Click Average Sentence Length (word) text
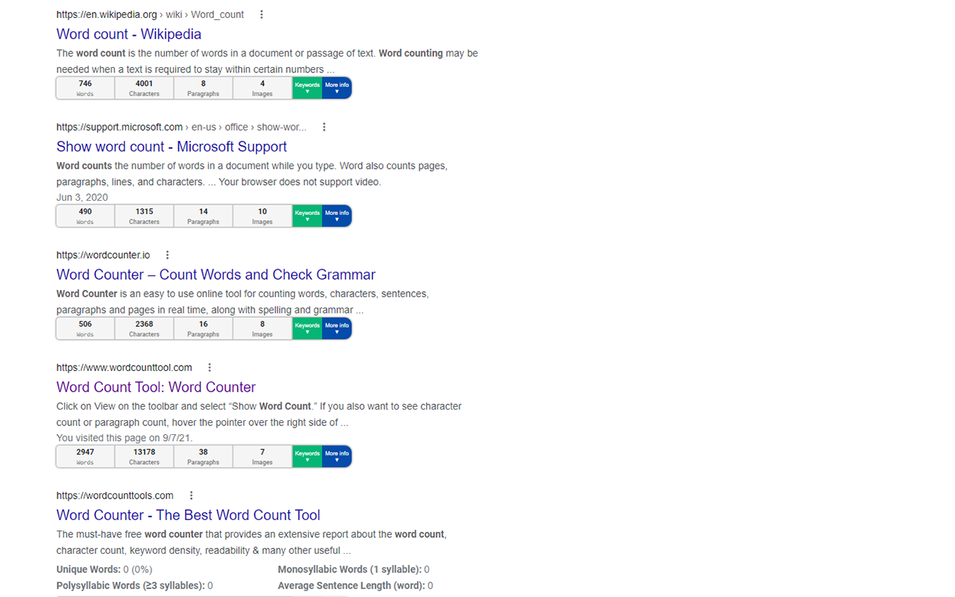Image resolution: width=955 pixels, height=597 pixels. coord(355,586)
